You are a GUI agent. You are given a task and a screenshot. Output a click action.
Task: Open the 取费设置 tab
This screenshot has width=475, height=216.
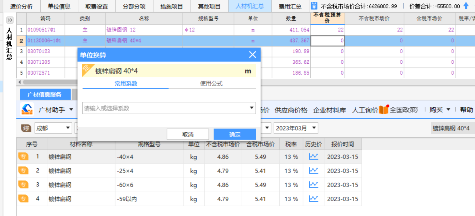[x=96, y=6]
